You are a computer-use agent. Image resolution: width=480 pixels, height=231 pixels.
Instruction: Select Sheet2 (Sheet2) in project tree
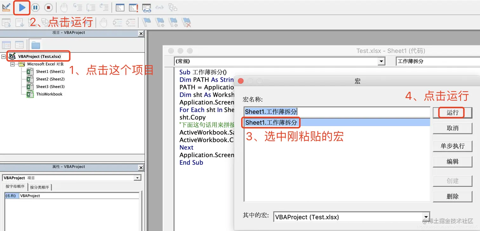[x=50, y=79]
